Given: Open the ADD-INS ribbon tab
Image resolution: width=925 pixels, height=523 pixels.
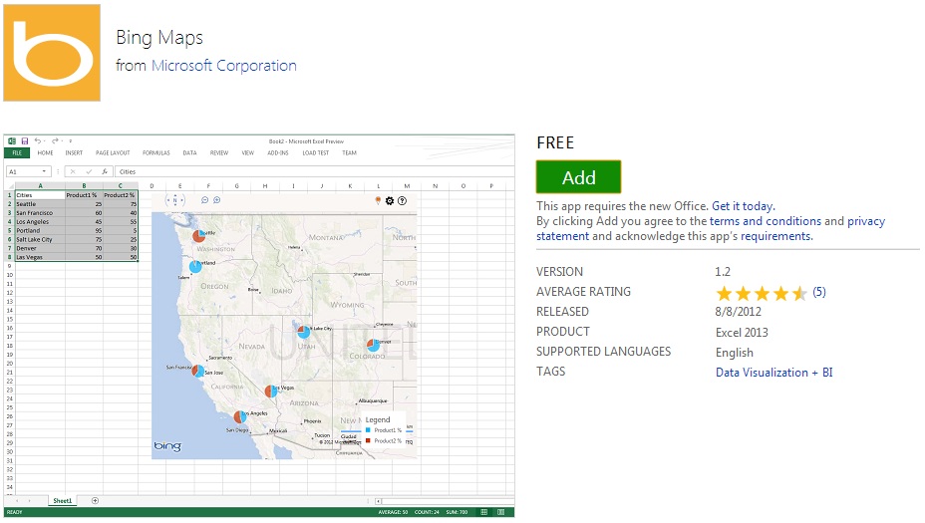Looking at the screenshot, I should [278, 152].
